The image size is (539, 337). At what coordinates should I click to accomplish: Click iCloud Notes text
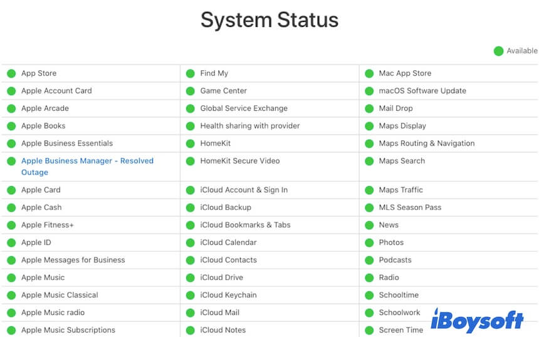[222, 330]
